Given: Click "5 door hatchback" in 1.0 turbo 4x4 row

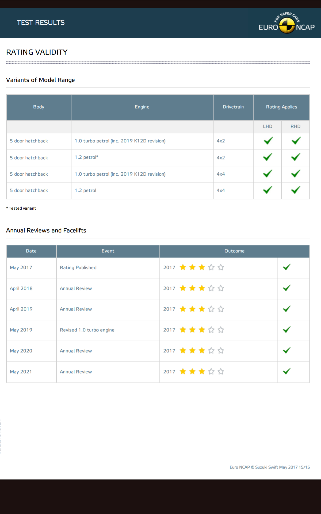Looking at the screenshot, I should [x=29, y=174].
